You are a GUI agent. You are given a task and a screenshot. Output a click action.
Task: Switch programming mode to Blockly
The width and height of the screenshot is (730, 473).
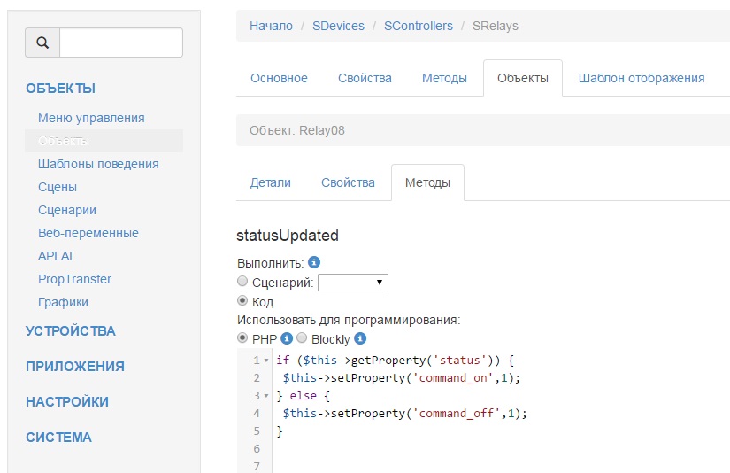302,338
